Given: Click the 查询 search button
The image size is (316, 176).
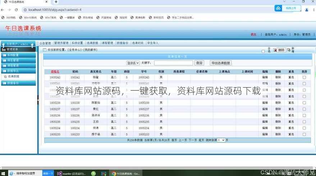Looking at the screenshot, I should (199, 63).
